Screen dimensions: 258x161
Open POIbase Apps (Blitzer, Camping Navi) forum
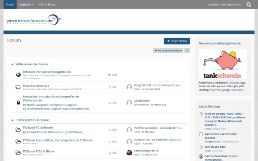point(58,140)
